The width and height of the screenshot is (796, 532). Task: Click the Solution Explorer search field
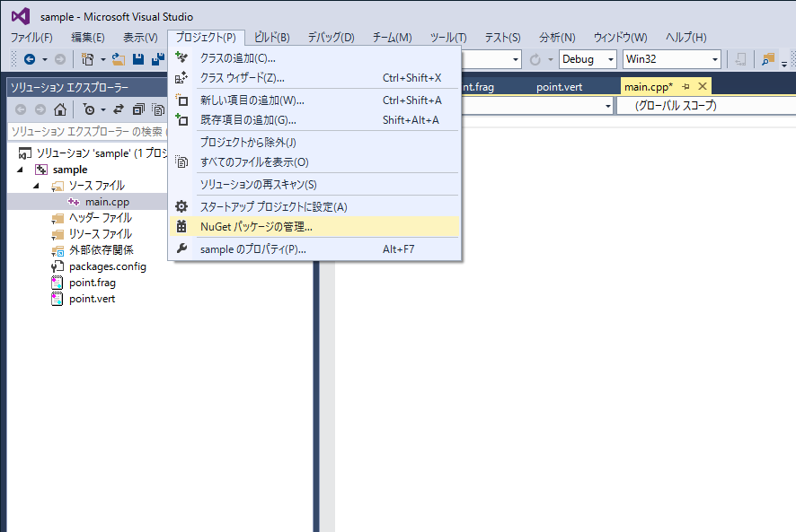click(x=87, y=131)
